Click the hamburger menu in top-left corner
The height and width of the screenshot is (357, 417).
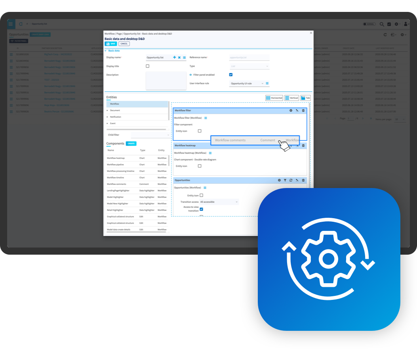click(x=11, y=24)
